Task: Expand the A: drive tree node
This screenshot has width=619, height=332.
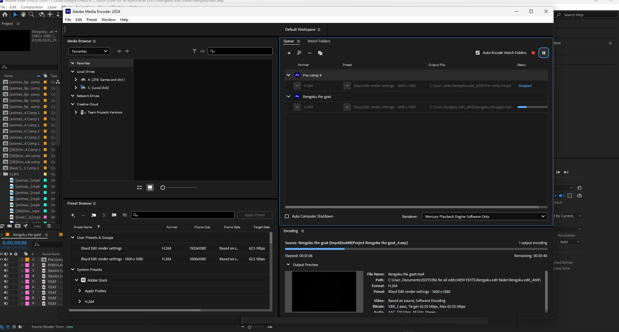Action: 76,80
